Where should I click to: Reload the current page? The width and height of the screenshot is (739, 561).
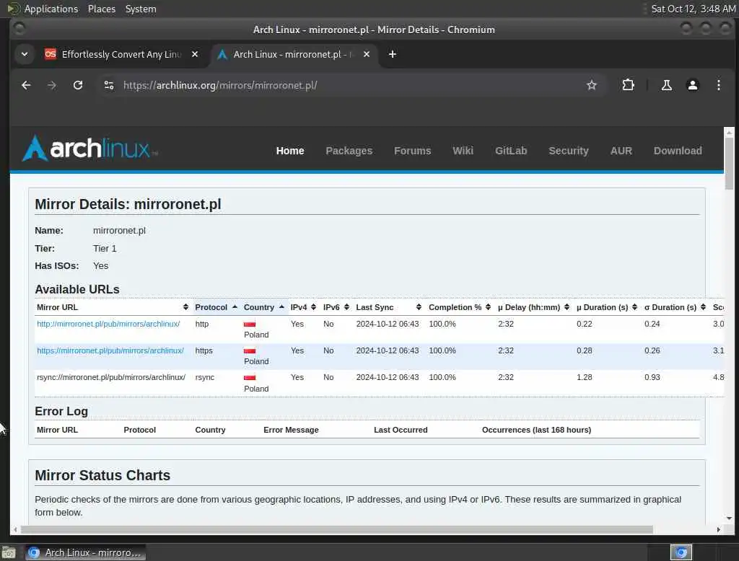coord(78,85)
